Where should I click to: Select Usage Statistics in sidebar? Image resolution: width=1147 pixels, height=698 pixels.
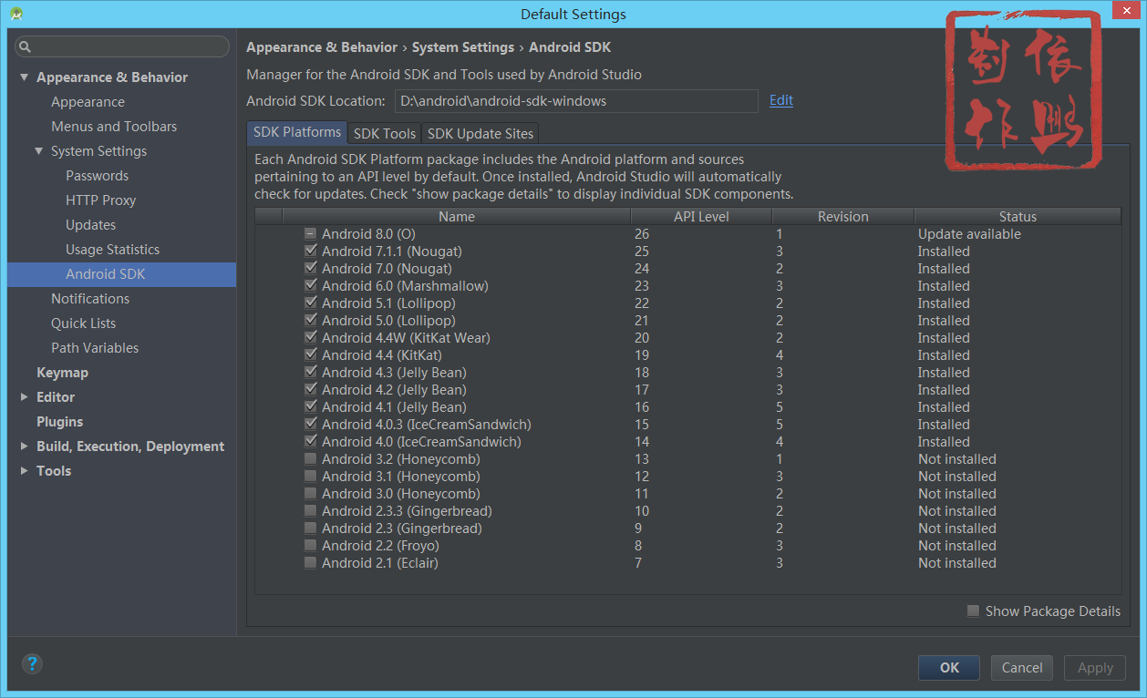(x=112, y=250)
